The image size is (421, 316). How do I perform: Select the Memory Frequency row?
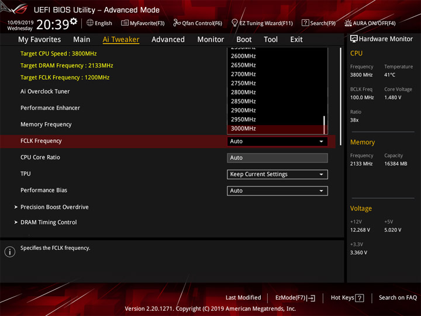click(46, 125)
